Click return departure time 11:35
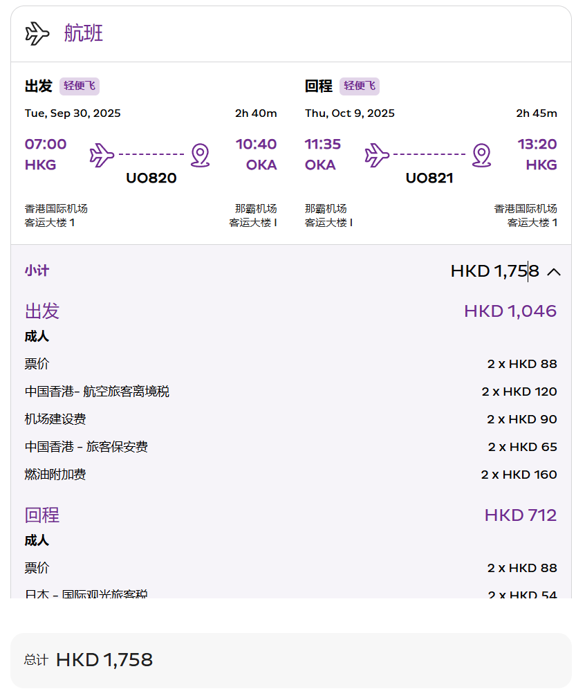585x698 pixels. 322,144
